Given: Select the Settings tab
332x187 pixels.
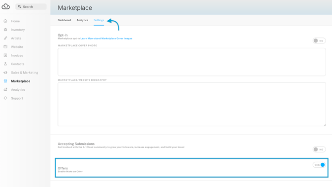Looking at the screenshot, I should click(x=99, y=20).
